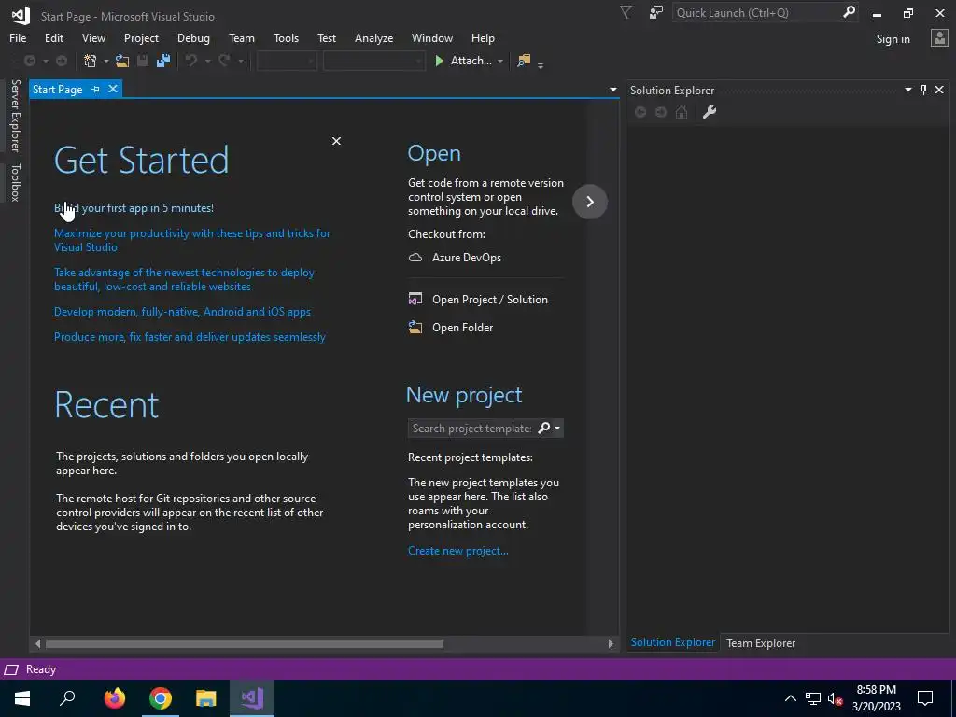Viewport: 956px width, 717px height.
Task: Open the File menu
Action: pos(18,37)
